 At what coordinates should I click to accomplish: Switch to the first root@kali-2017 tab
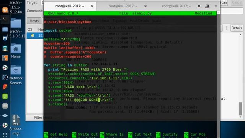70,6
